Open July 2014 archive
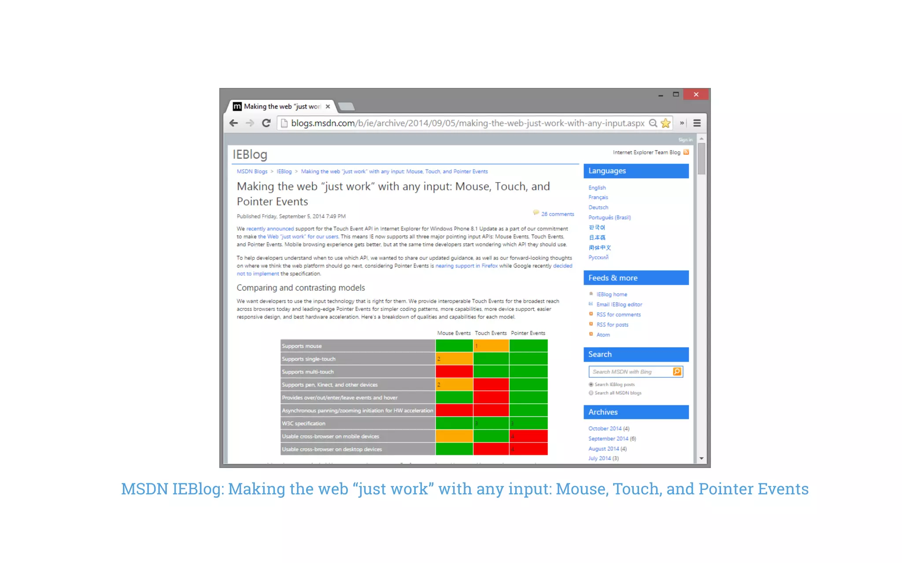Image resolution: width=902 pixels, height=563 pixels. coord(599,459)
